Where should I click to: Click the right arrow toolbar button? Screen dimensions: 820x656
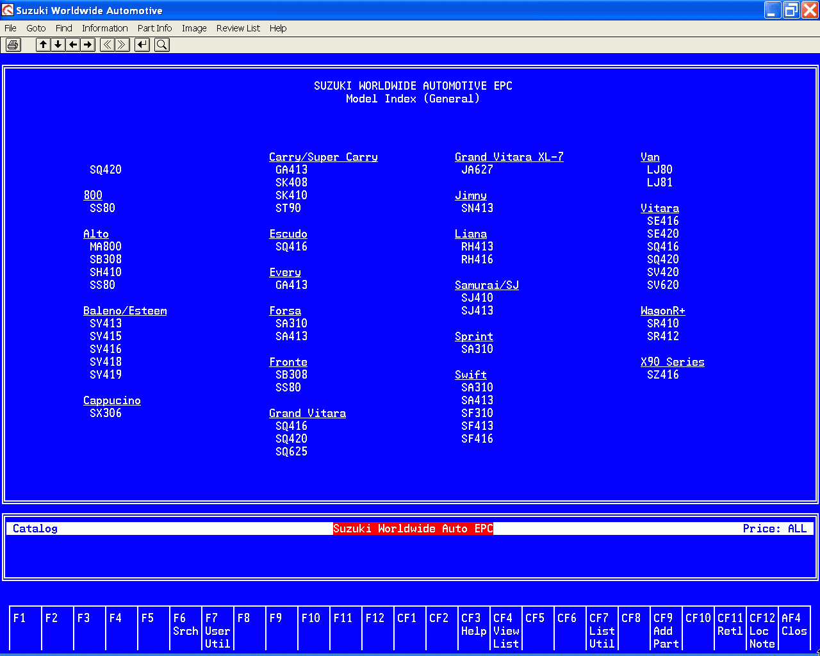pos(88,45)
